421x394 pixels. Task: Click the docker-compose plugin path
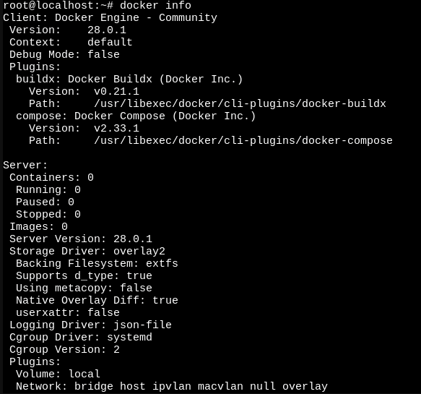243,140
